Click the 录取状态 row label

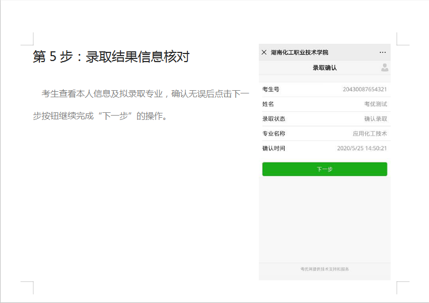tap(273, 119)
